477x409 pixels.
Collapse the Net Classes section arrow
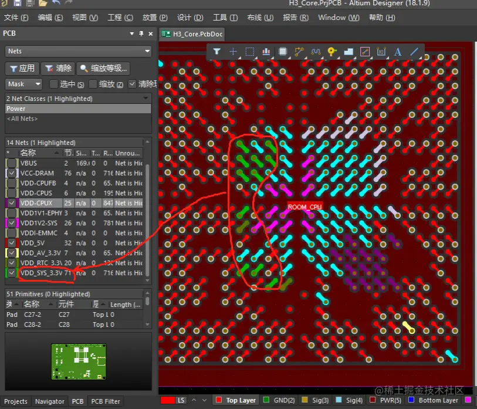(x=146, y=99)
